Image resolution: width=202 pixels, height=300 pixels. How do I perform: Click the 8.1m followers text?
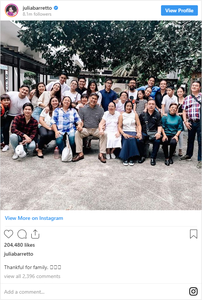pyautogui.click(x=37, y=14)
